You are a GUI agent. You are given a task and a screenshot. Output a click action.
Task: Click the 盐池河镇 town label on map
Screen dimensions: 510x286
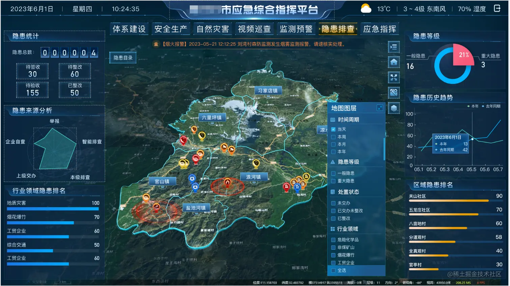[196, 208]
